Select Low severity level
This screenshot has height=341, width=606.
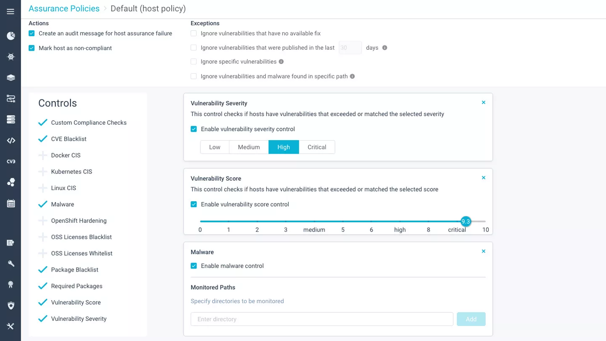click(x=215, y=147)
